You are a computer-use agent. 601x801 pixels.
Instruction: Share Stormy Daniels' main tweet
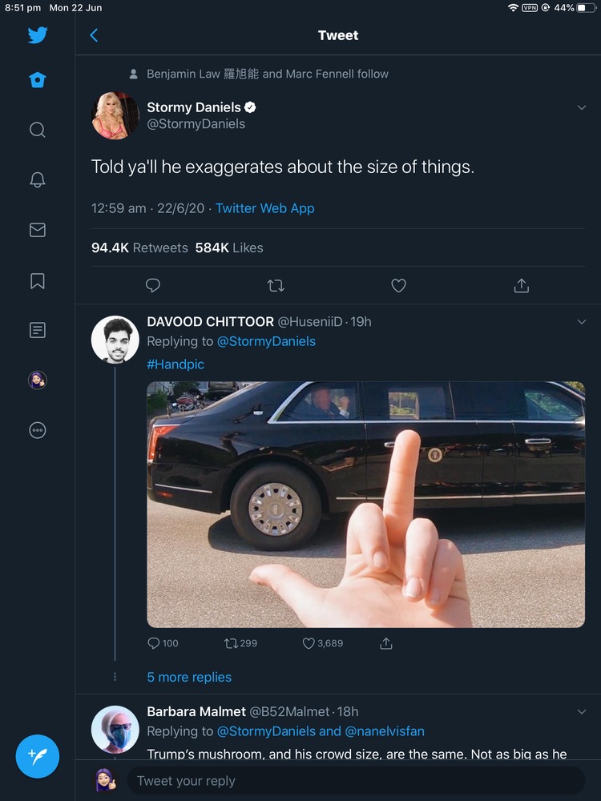[x=521, y=285]
